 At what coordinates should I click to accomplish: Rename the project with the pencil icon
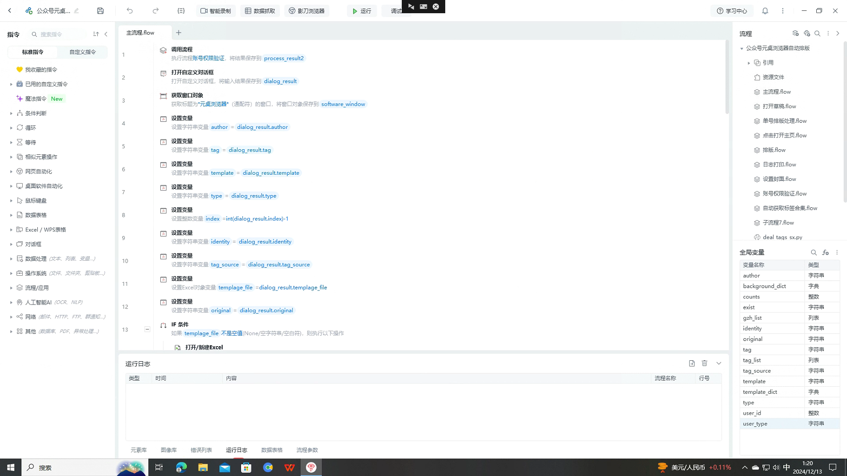coord(77,10)
